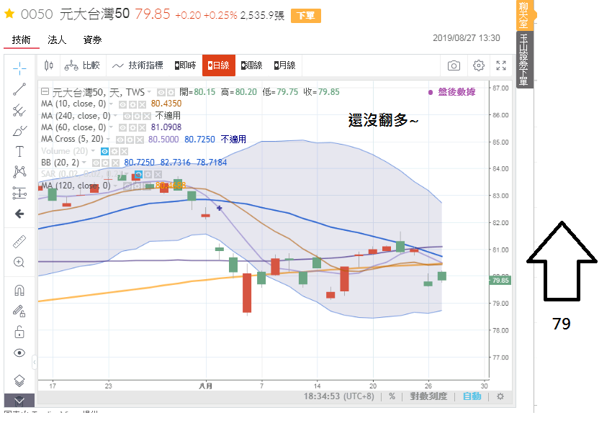Click the remove drawings trash icon
612x428 pixels.
coord(19,401)
